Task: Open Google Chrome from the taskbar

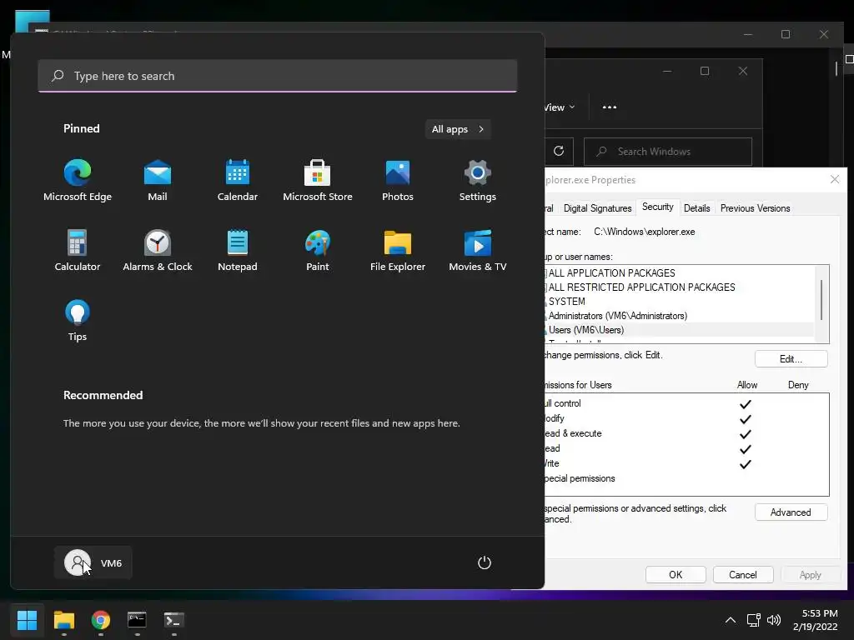Action: coord(101,620)
